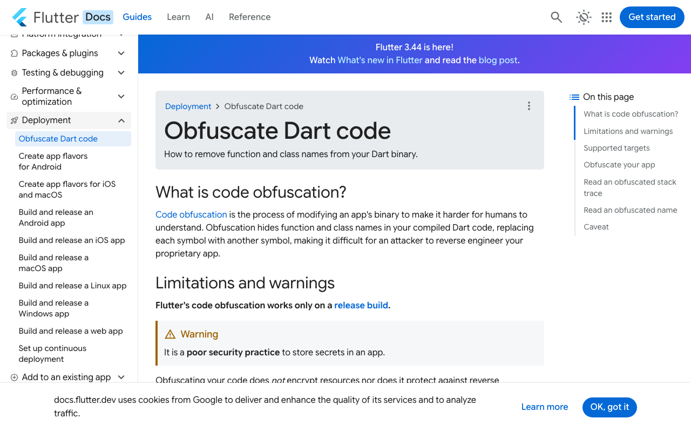Viewport: 691px width, 432px height.
Task: Click the On this page list icon
Action: click(x=574, y=97)
